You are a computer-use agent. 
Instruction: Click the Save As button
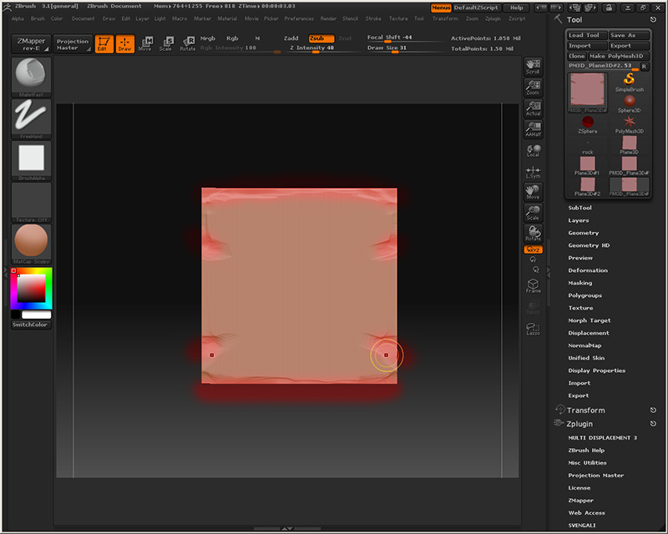(x=629, y=35)
